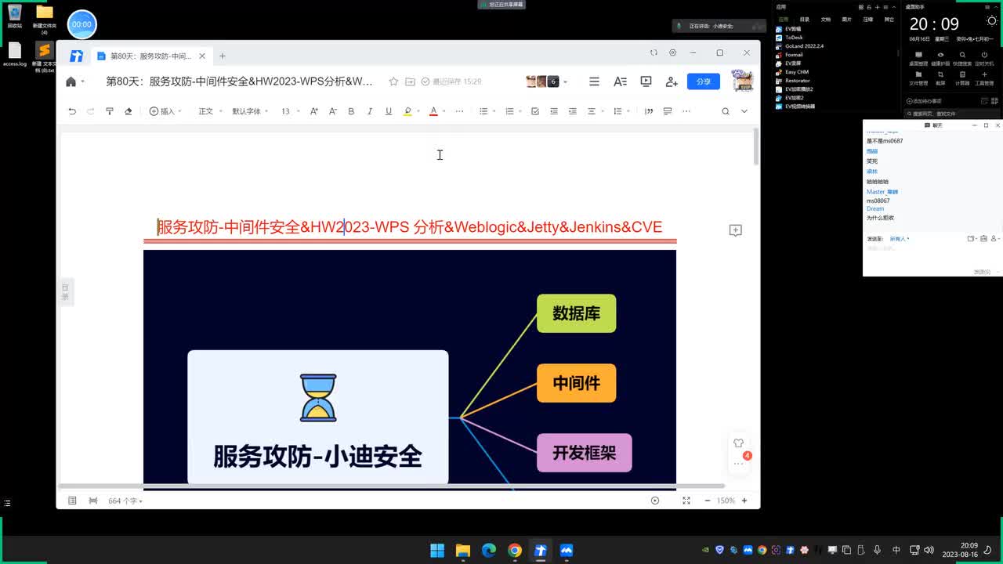Viewport: 1003px width, 564px height.
Task: Open 计算器 calculator in desktop assistant
Action: (x=962, y=78)
